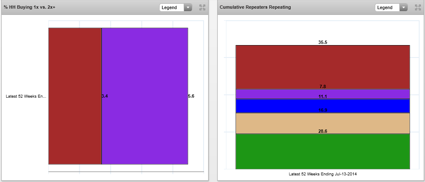Click the "Latest 52 Weeks Ending Jul-13-2014" axis label
The width and height of the screenshot is (425, 182).
coord(323,174)
